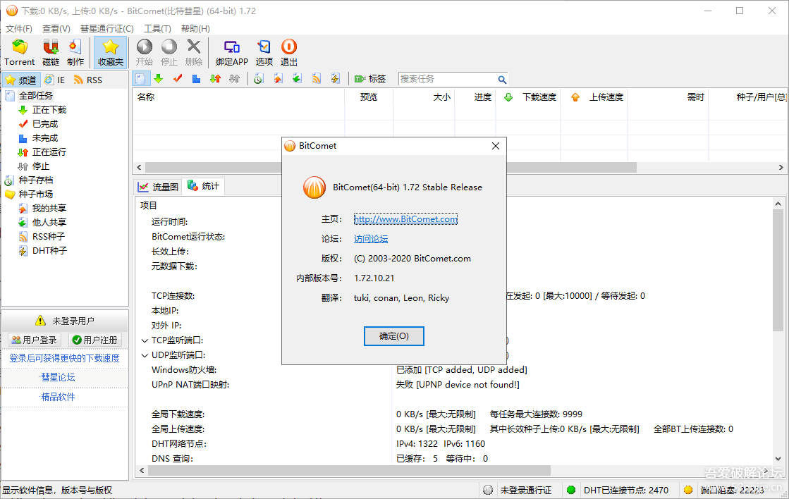789x499 pixels.
Task: Select 已完成 in the sidebar tree
Action: (45, 124)
